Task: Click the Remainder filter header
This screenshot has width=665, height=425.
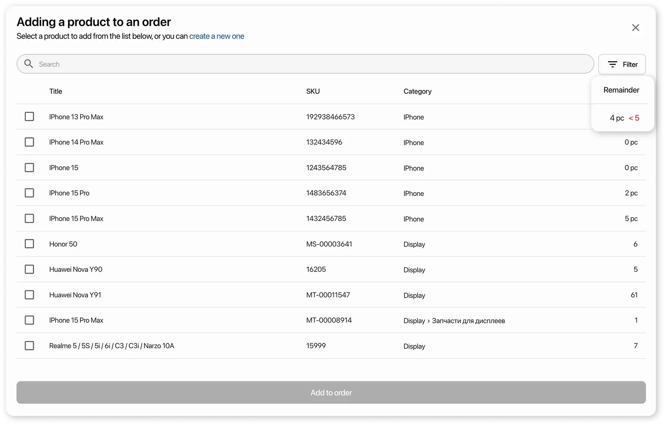Action: (x=621, y=90)
